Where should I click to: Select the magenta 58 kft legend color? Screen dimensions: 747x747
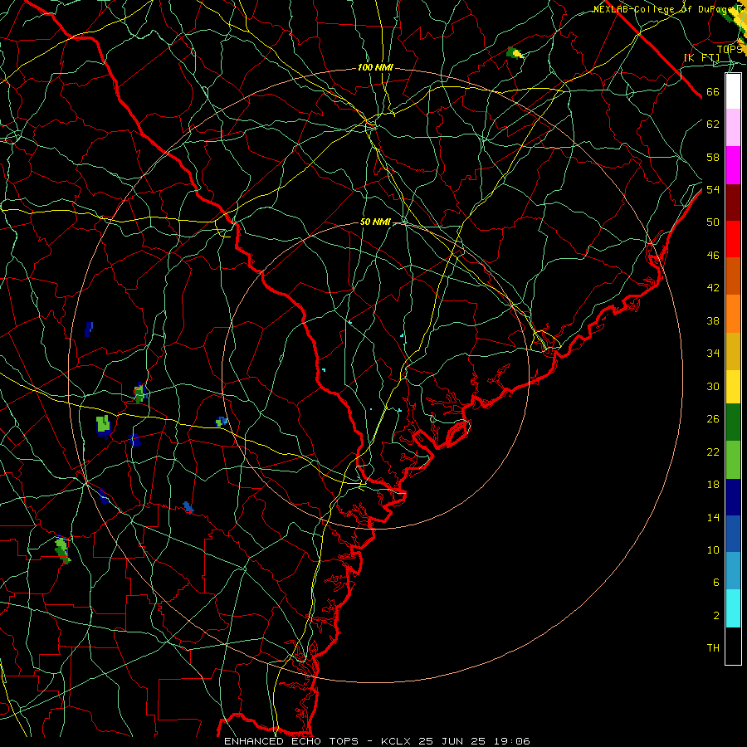[x=733, y=165]
